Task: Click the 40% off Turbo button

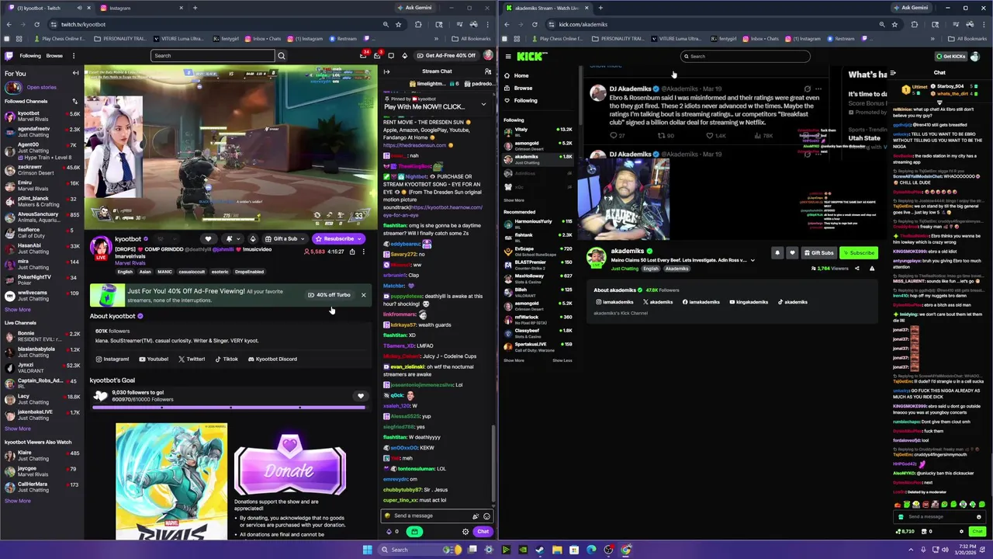Action: pos(329,295)
